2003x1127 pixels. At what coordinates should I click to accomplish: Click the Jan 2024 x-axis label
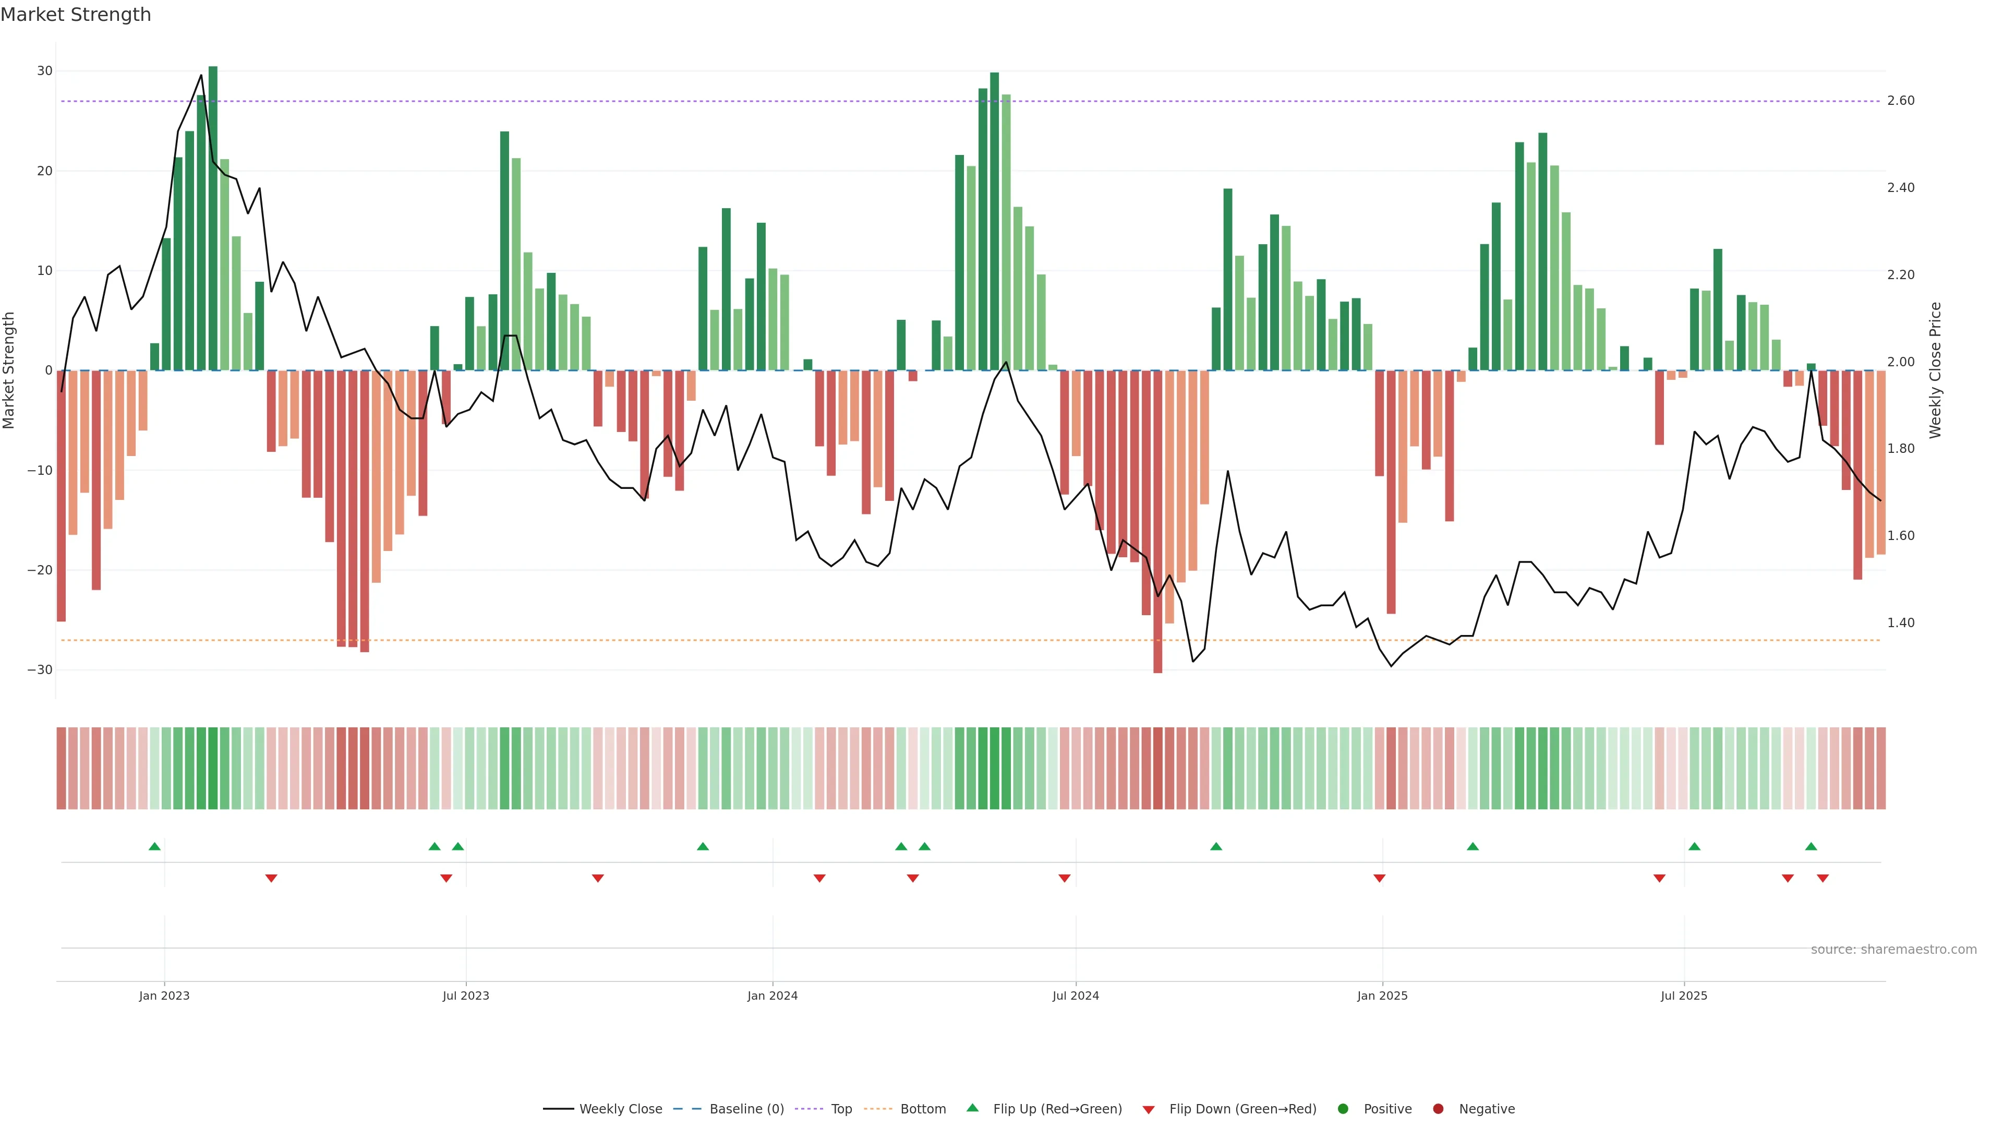pos(772,996)
